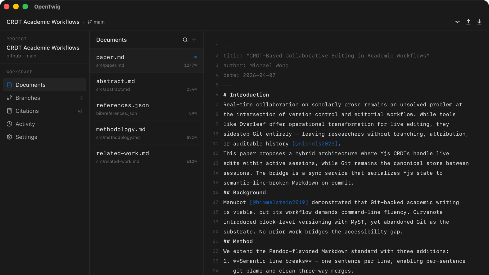Open the Documents workspace section
489x275 pixels.
(x=45, y=85)
